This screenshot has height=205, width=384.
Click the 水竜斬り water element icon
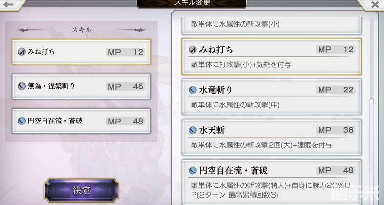click(x=193, y=90)
